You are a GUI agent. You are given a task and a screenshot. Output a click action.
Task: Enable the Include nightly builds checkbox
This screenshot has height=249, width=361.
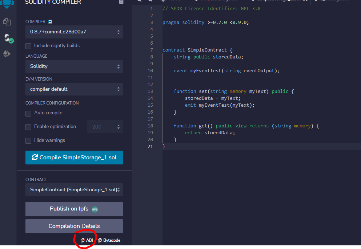coord(28,46)
